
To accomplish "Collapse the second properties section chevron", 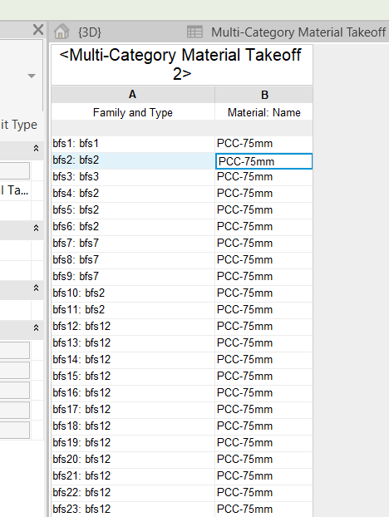I will pos(37,228).
